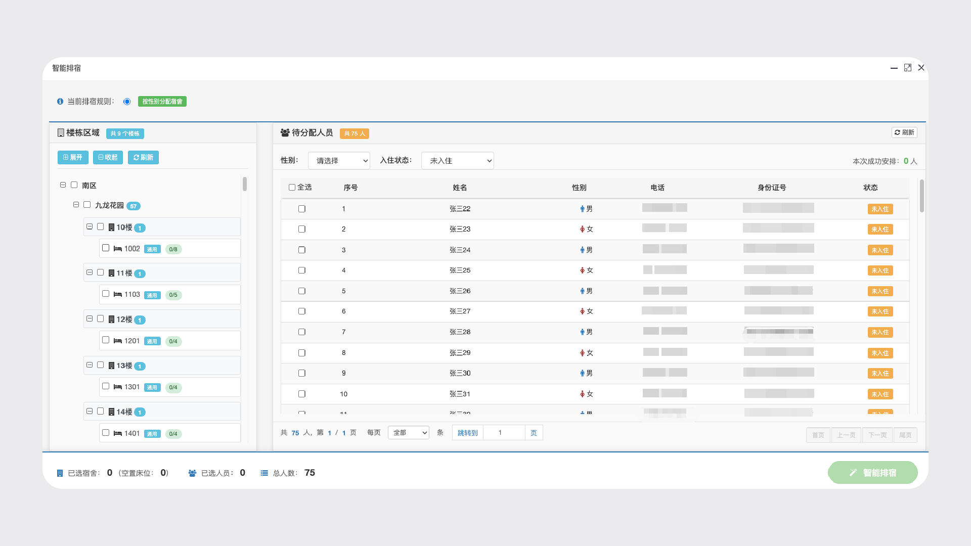Click the 跳转到 page number input field
Image resolution: width=971 pixels, height=546 pixels.
click(x=504, y=433)
